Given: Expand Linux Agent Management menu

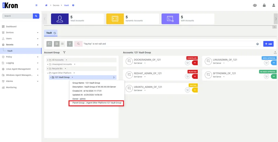Looking at the screenshot, I should (20, 69).
